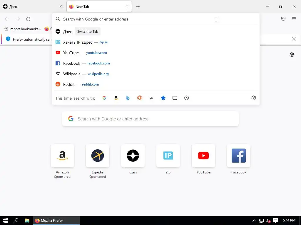The width and height of the screenshot is (301, 225).
Task: Open Узнать IP адрес 2ip.ru suggestion
Action: pyautogui.click(x=156, y=42)
